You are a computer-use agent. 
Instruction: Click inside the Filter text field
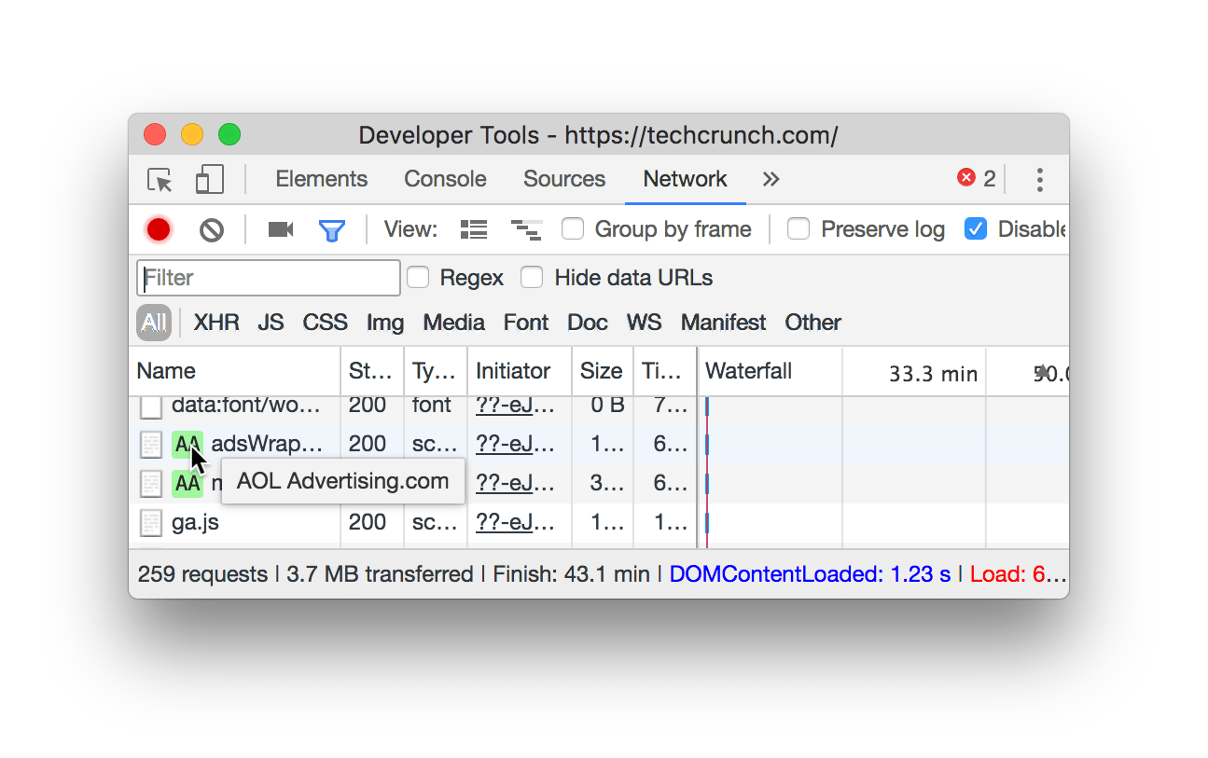tap(269, 278)
